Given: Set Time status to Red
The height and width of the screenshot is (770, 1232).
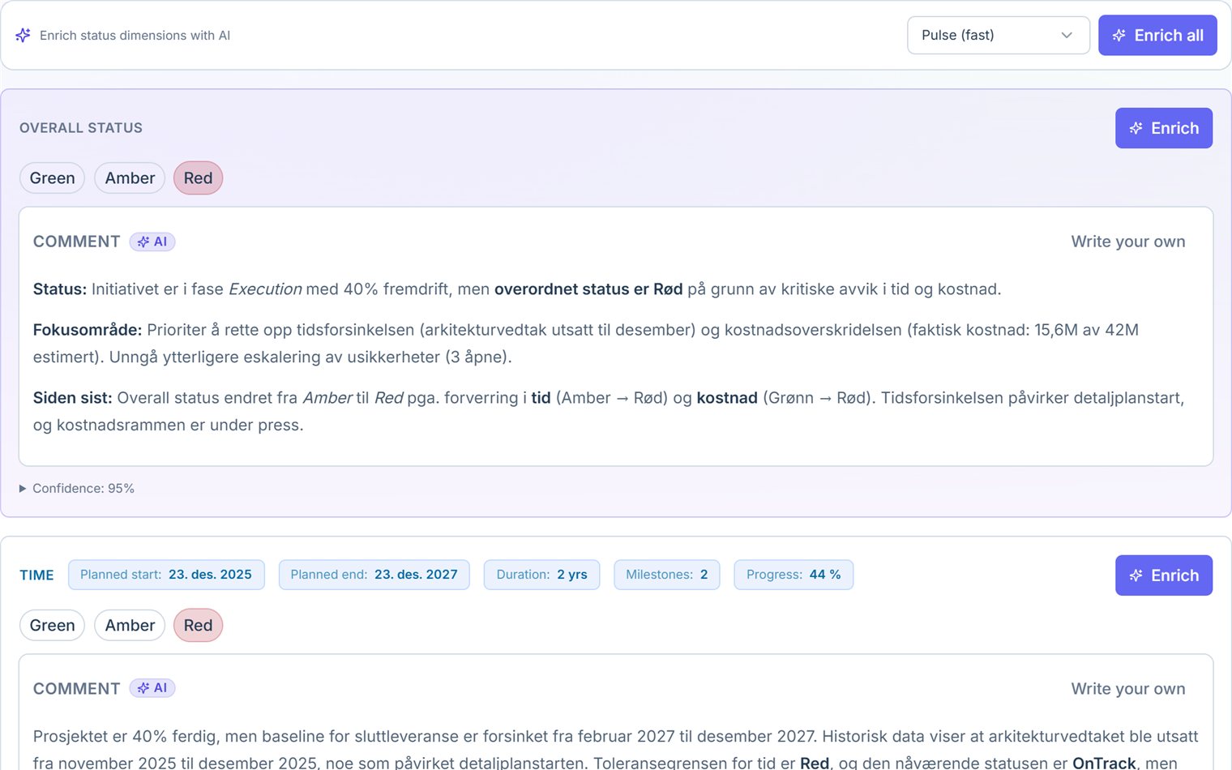Looking at the screenshot, I should 198,626.
